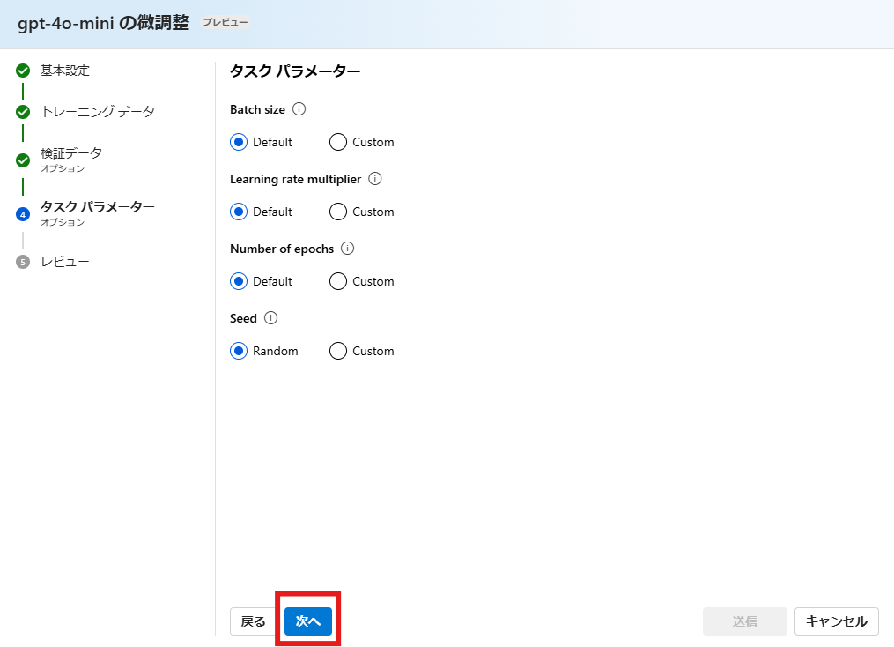Click the green check beside トレーニング データ
The width and height of the screenshot is (894, 647).
[x=23, y=112]
